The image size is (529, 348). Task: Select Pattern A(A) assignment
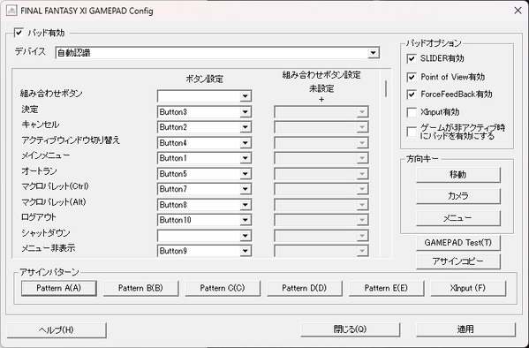[x=58, y=288]
